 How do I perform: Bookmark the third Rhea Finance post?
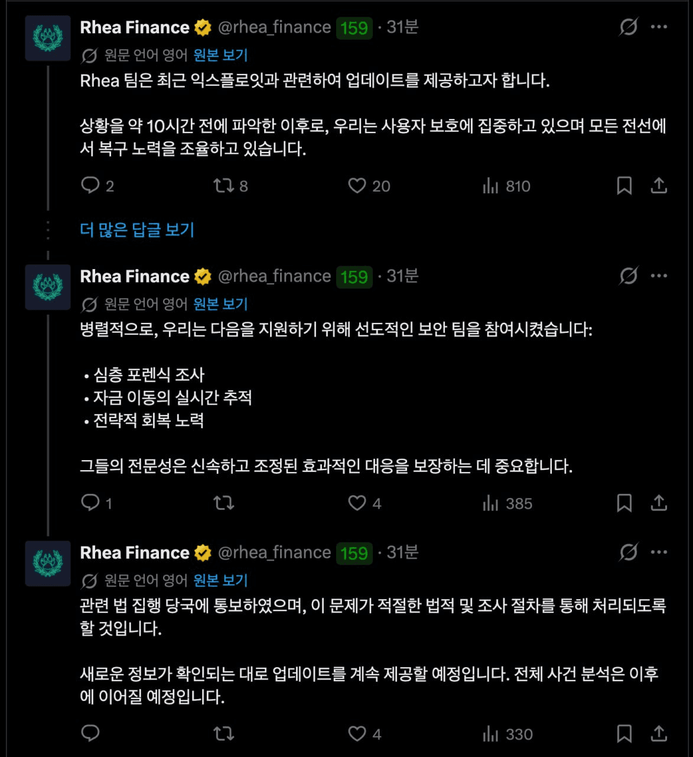click(624, 734)
